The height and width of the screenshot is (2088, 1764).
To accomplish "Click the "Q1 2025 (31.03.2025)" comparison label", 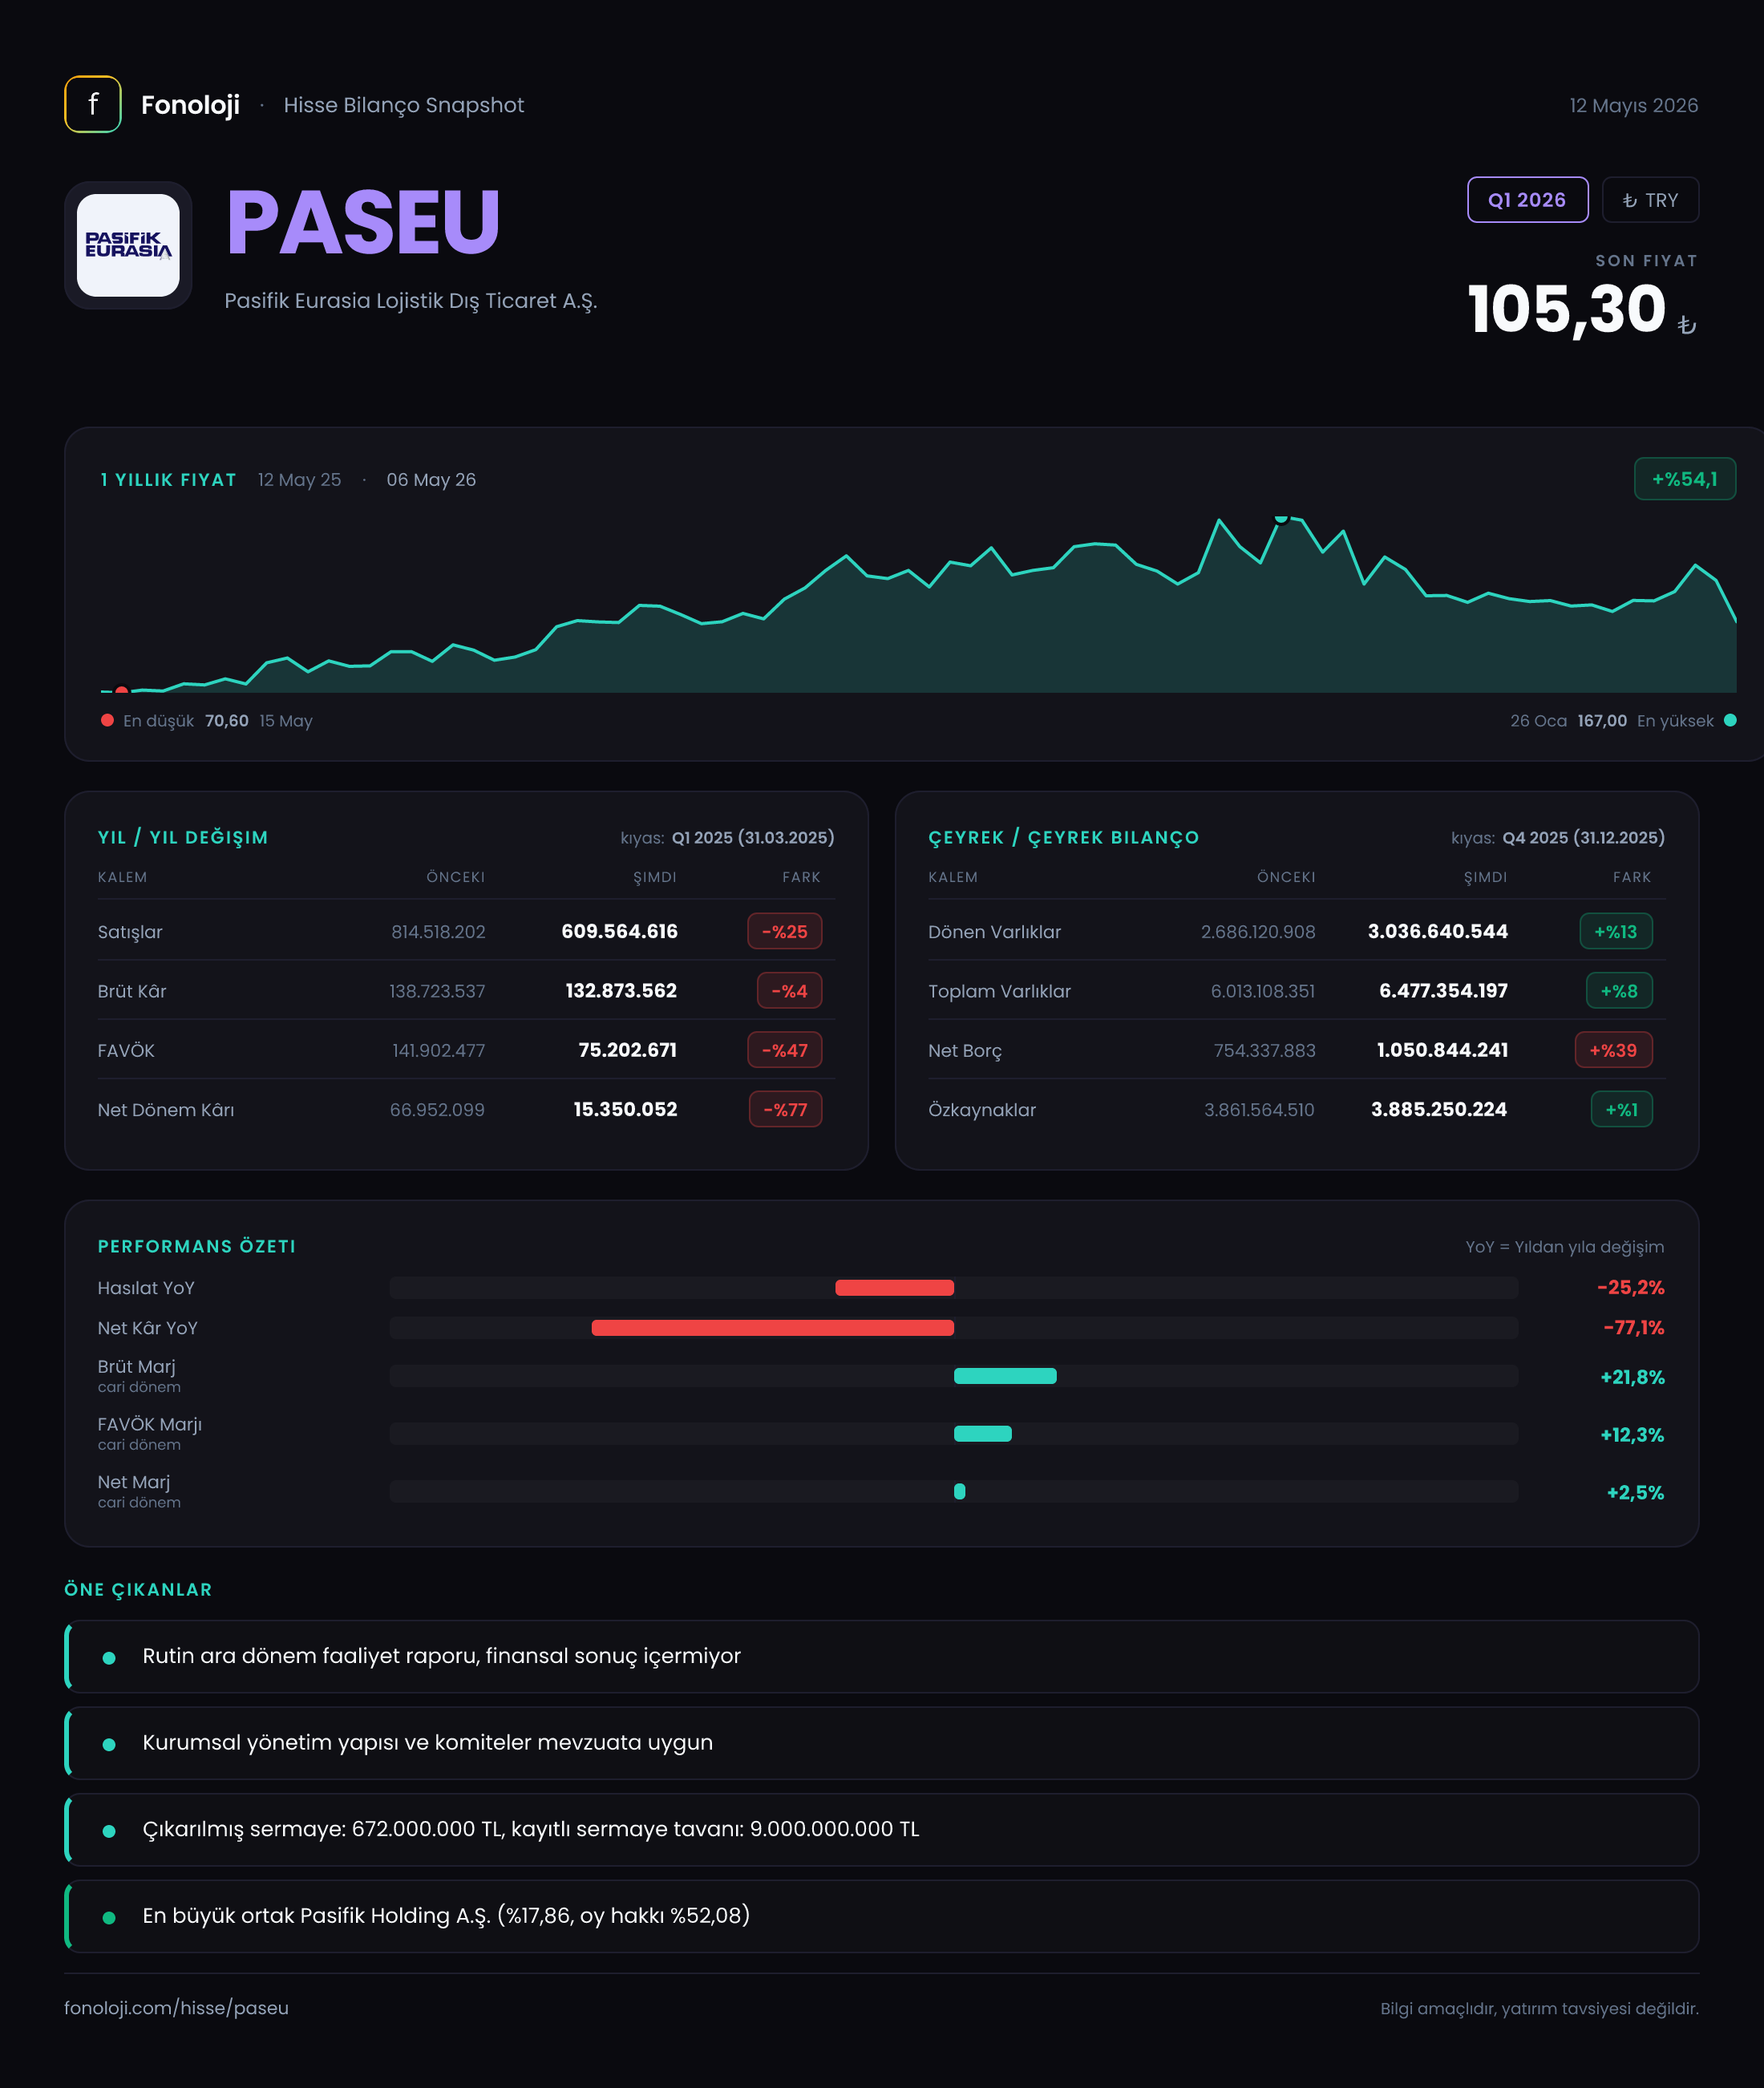I will click(x=752, y=837).
